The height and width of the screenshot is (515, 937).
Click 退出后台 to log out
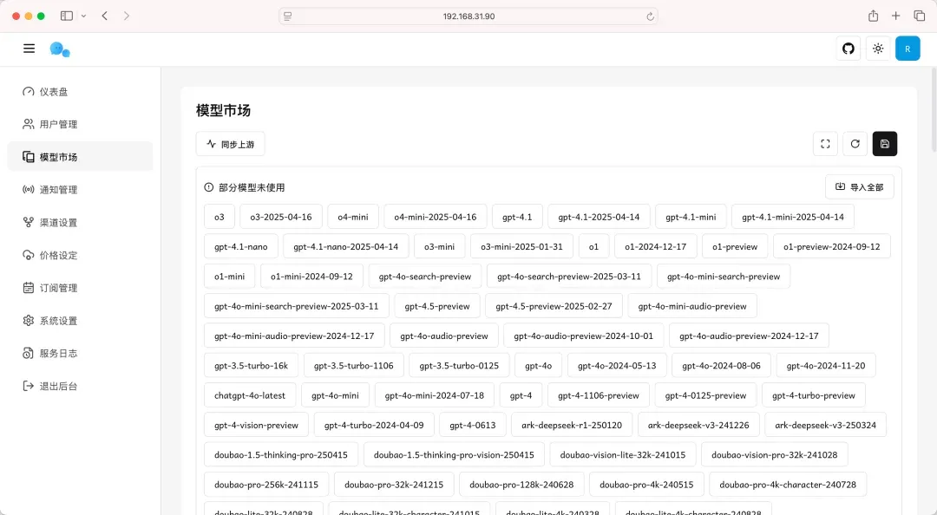click(80, 386)
